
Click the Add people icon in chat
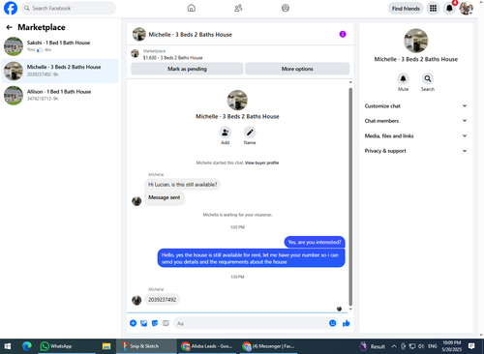(x=226, y=133)
